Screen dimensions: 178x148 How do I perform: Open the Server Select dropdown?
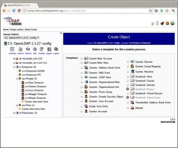22,38
